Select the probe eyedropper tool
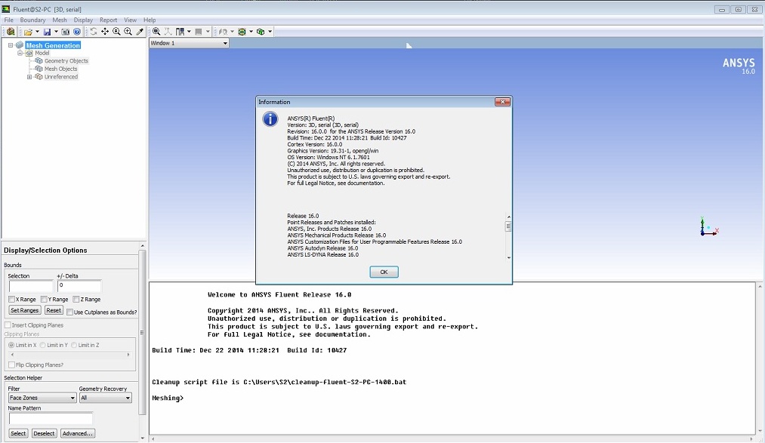The width and height of the screenshot is (765, 443). (140, 32)
